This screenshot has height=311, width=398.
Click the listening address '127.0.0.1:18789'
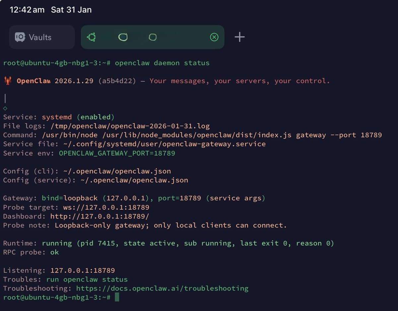click(83, 271)
